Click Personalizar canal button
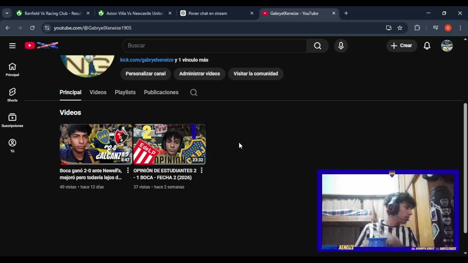This screenshot has width=468, height=263. point(146,74)
